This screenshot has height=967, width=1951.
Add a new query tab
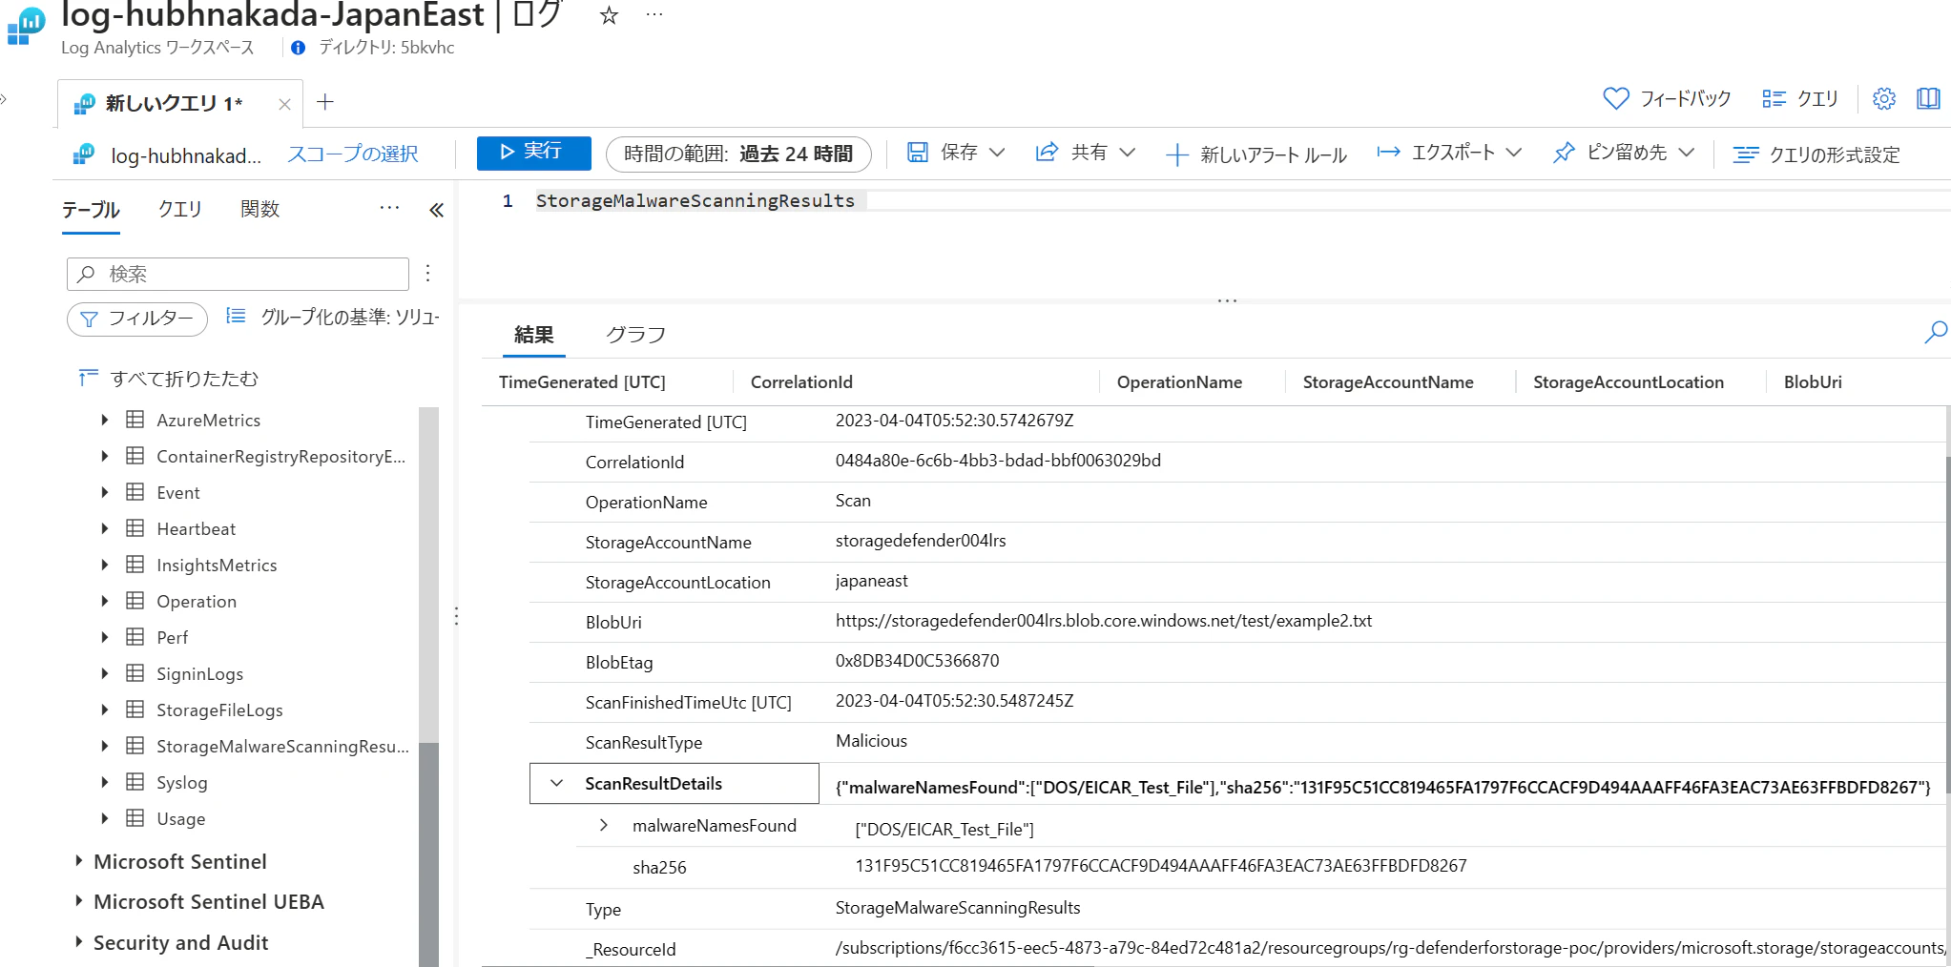325,102
